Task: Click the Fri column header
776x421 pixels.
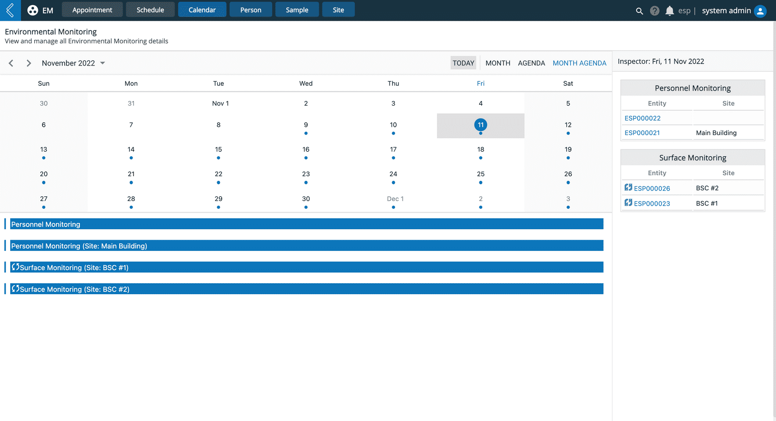Action: tap(480, 83)
